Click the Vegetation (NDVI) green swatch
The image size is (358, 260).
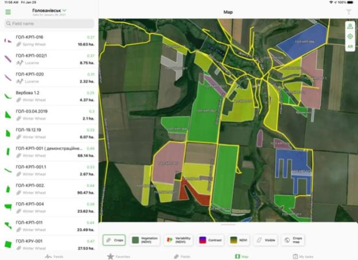click(135, 240)
